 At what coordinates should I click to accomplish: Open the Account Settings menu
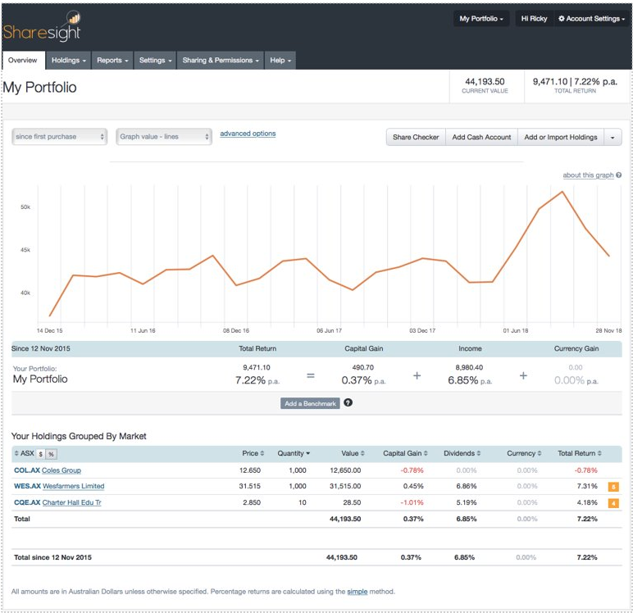(591, 19)
